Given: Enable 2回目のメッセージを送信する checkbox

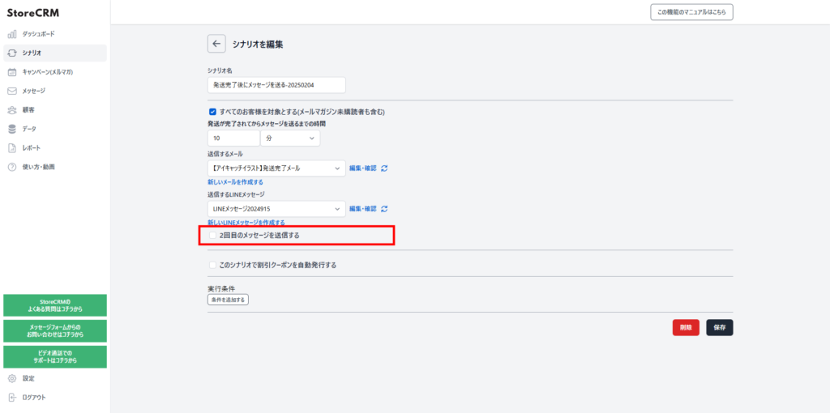Looking at the screenshot, I should click(213, 236).
